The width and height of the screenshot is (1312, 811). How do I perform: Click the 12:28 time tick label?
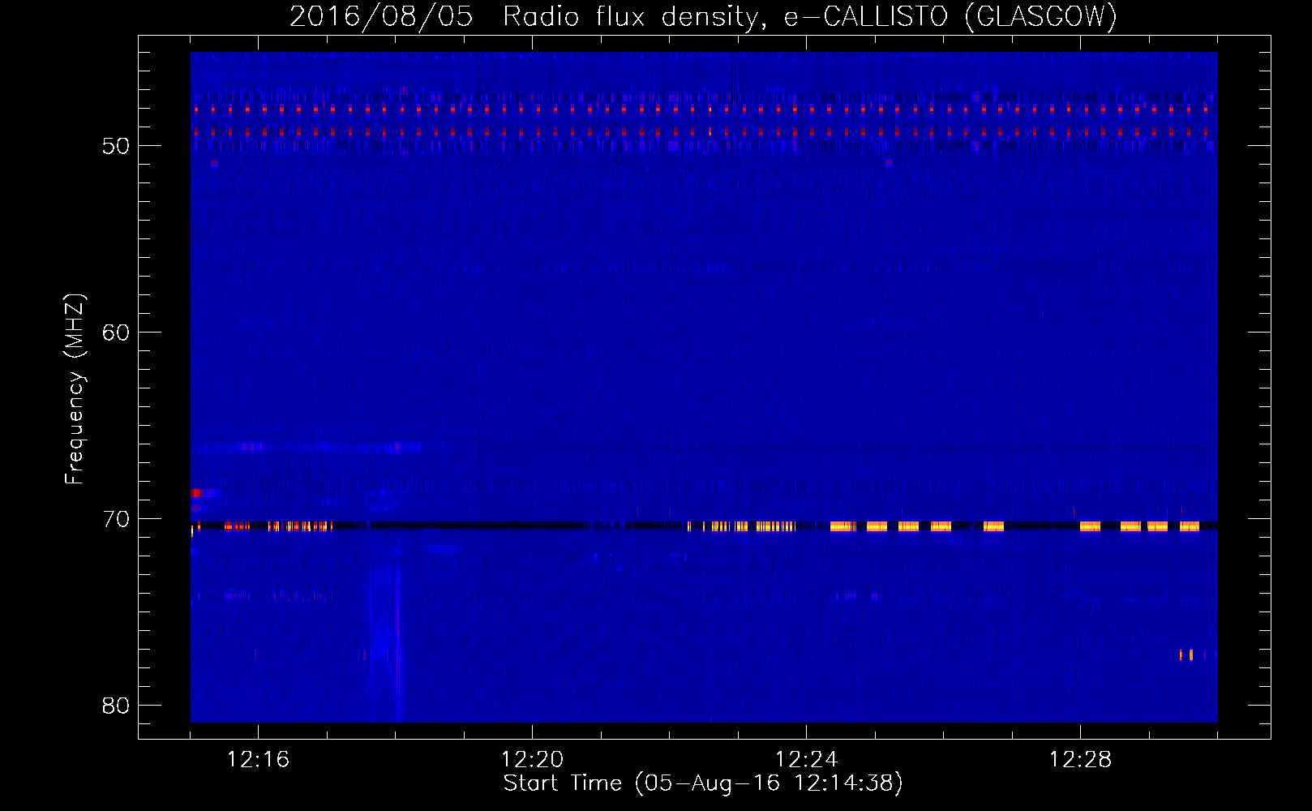(x=1080, y=760)
